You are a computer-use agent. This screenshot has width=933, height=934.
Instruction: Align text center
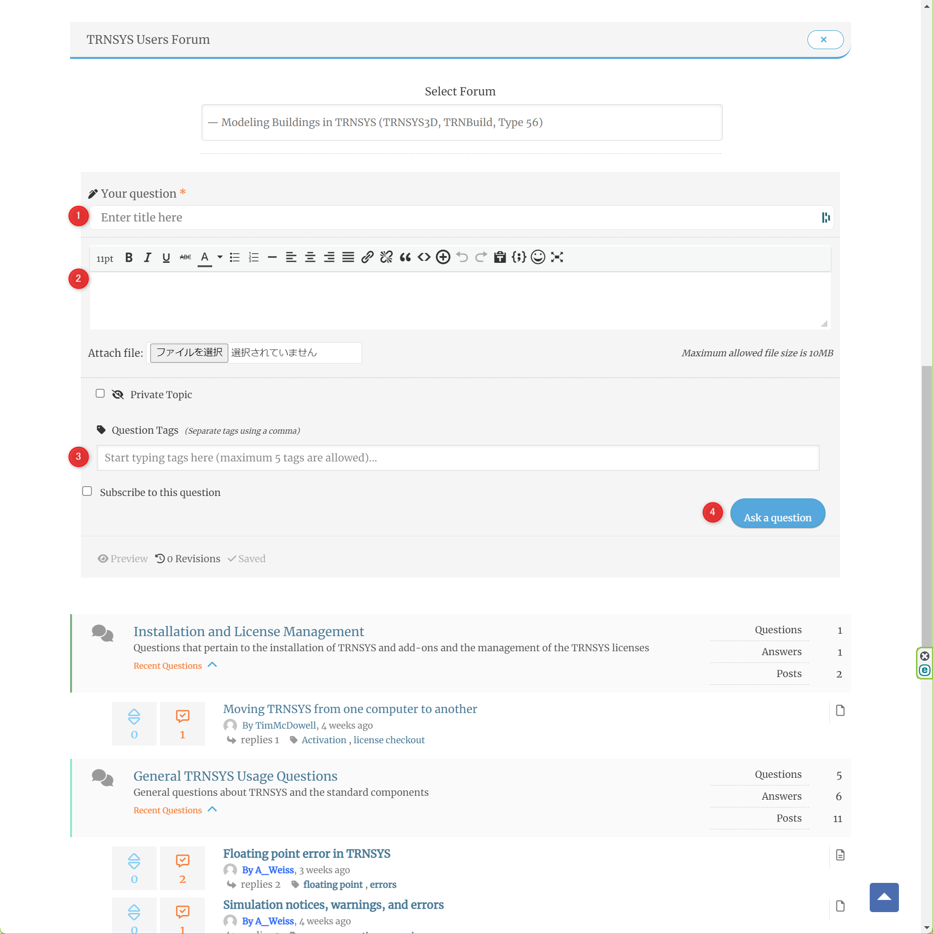tap(310, 257)
